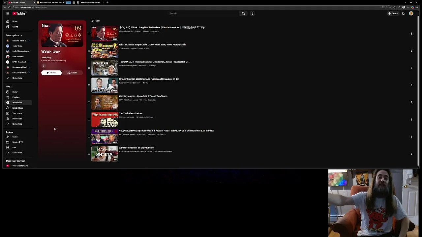The height and width of the screenshot is (237, 422).
Task: Open DPRK Explained subscription channel
Action: pos(18,62)
